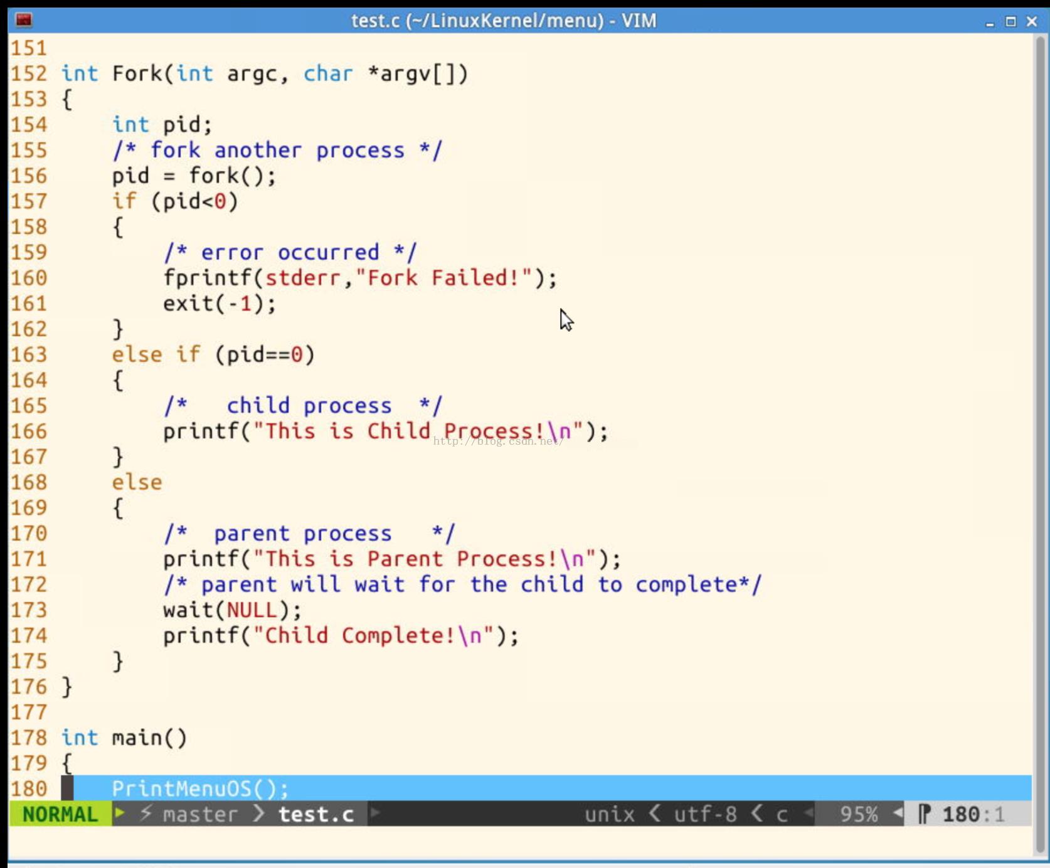
Task: Click the master branch name in status line
Action: coord(200,814)
